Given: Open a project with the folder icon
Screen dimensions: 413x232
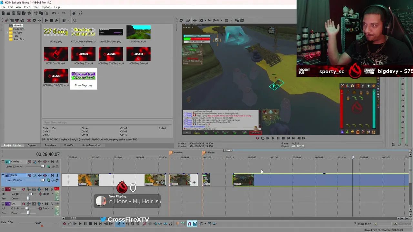Looking at the screenshot, I should coord(8,13).
